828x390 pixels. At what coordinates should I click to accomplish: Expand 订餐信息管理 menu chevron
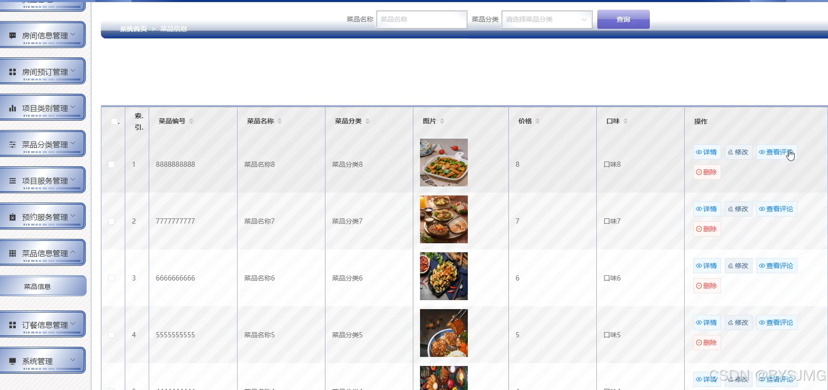[73, 324]
